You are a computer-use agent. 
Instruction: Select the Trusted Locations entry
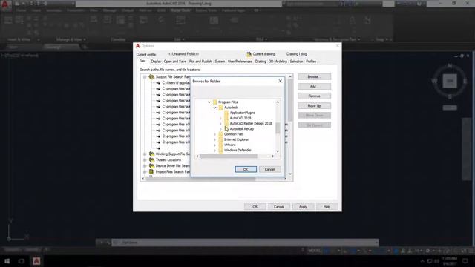click(x=168, y=160)
